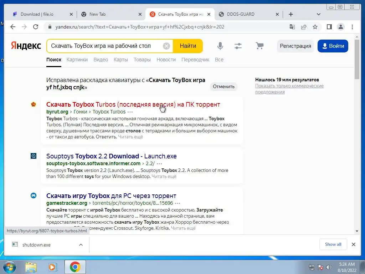The height and width of the screenshot is (274, 365).
Task: Reload the Yandex search page
Action: pyautogui.click(x=36, y=27)
